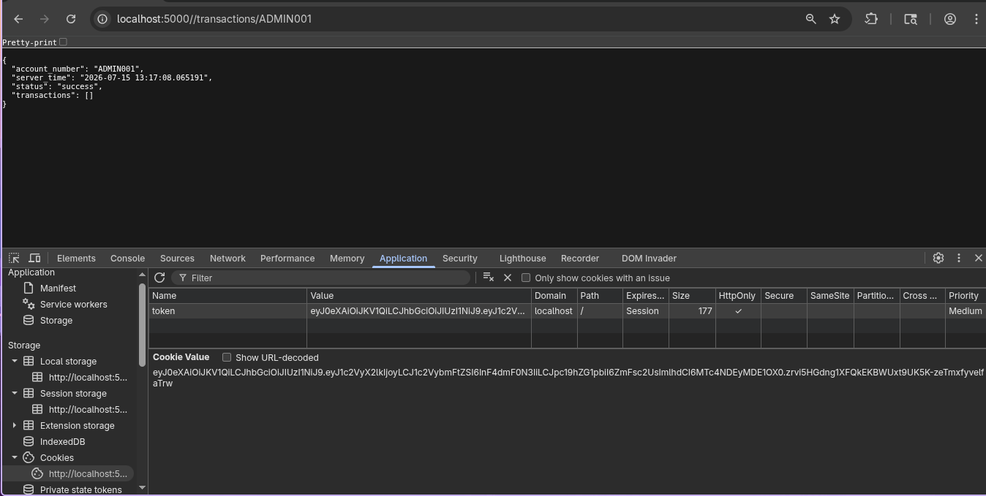
Task: Switch to the Console tab
Action: pos(127,258)
